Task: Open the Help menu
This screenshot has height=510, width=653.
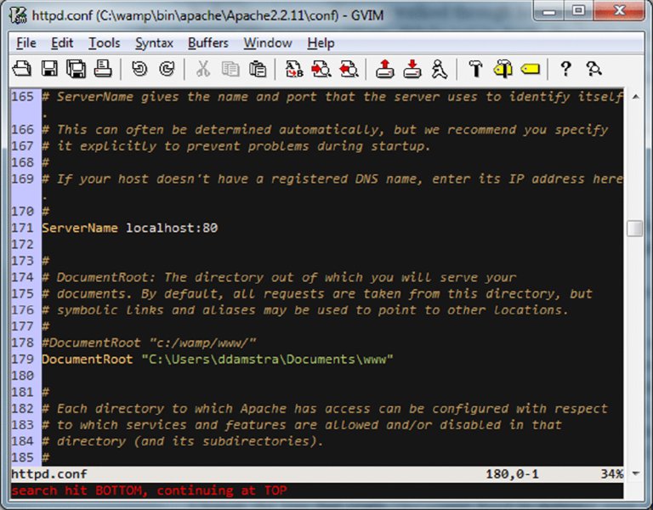Action: coord(321,42)
